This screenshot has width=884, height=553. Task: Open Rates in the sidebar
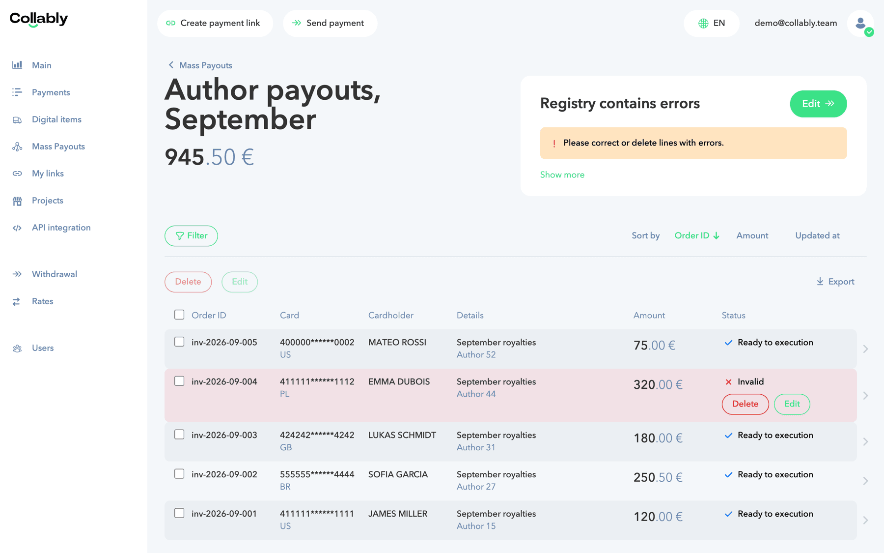click(42, 301)
